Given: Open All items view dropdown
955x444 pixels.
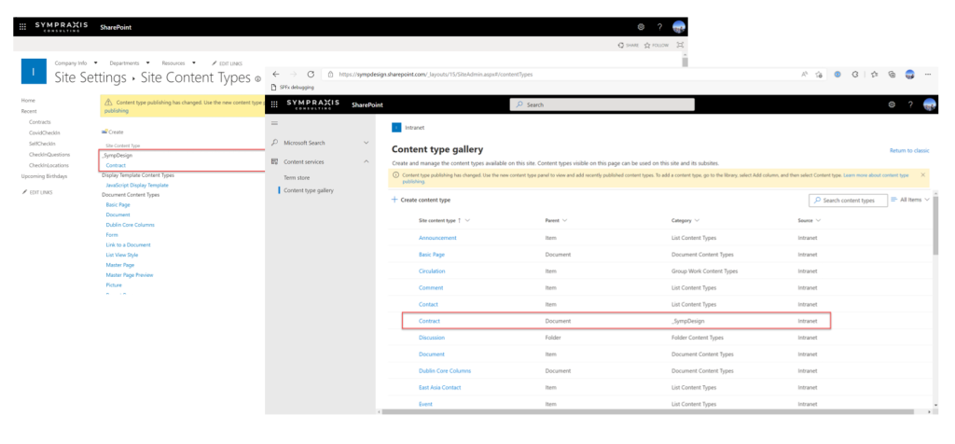Looking at the screenshot, I should tap(910, 200).
